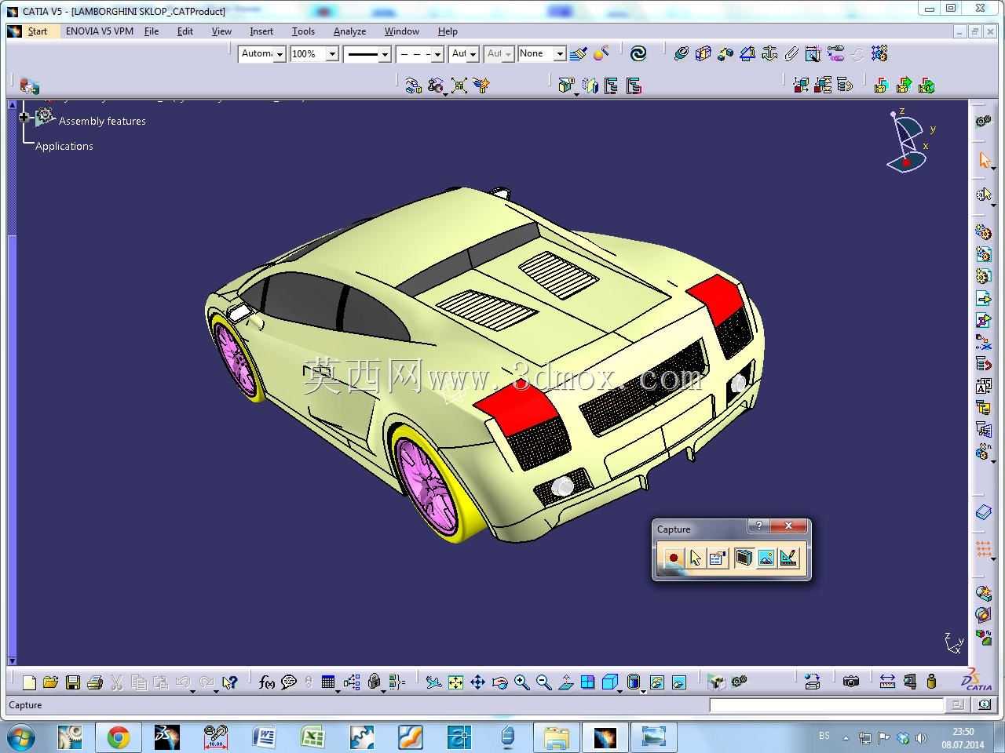The width and height of the screenshot is (1005, 753).
Task: Open the Help menu
Action: coord(448,31)
